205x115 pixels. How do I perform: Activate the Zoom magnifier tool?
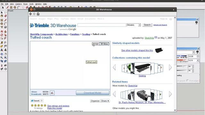tap(2, 57)
